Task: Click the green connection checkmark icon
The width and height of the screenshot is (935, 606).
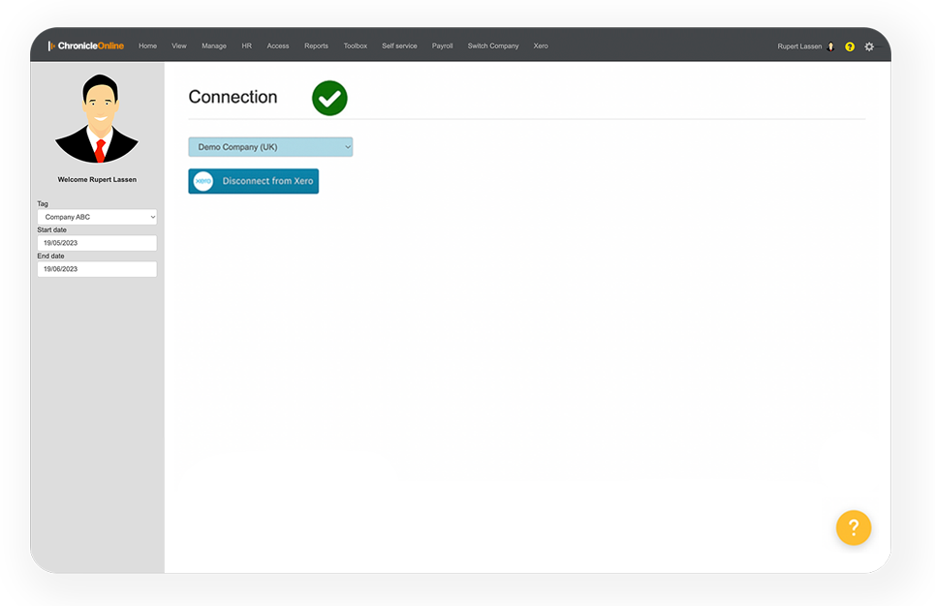Action: tap(329, 98)
